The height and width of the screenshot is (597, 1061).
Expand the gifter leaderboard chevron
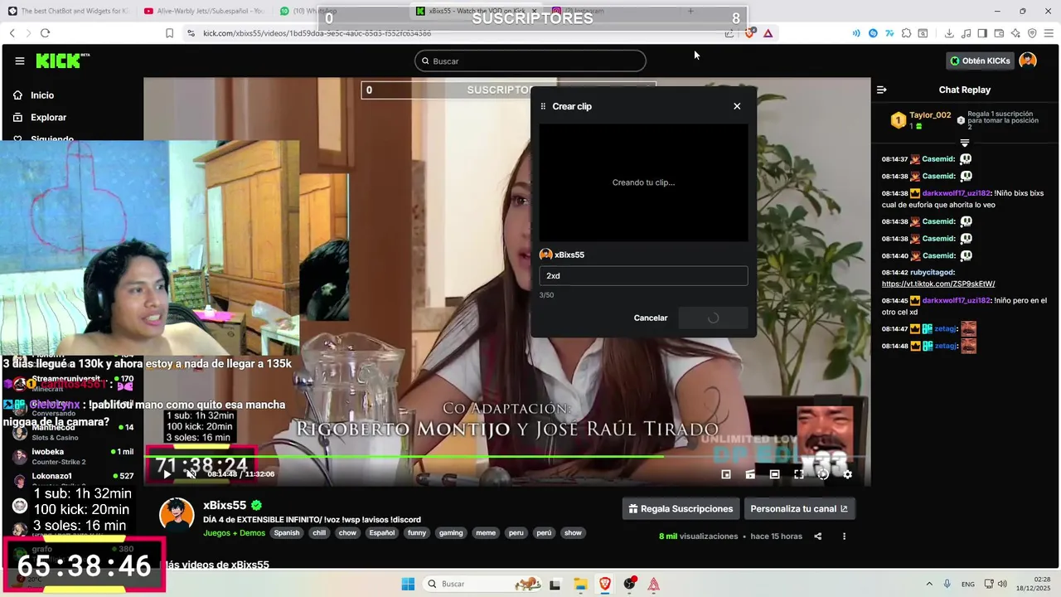pos(965,143)
